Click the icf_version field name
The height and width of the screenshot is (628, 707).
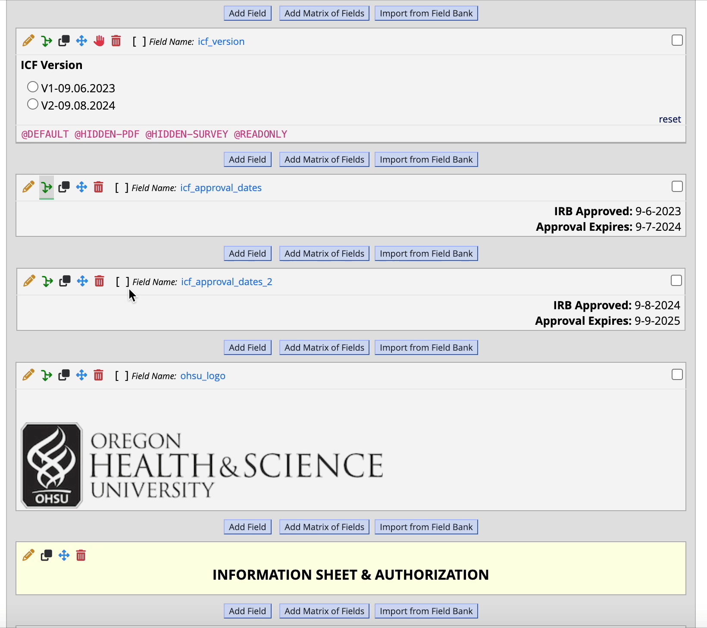[221, 41]
